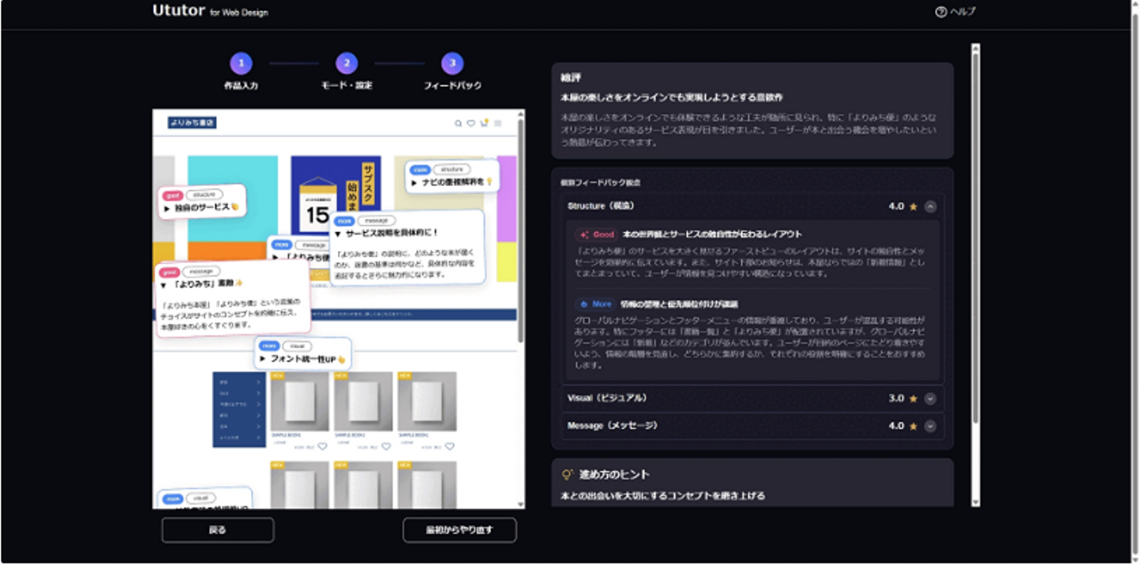Viewport: 1140px width, 565px height.
Task: Click the preview pane vertical scrollbar
Action: [x=520, y=229]
